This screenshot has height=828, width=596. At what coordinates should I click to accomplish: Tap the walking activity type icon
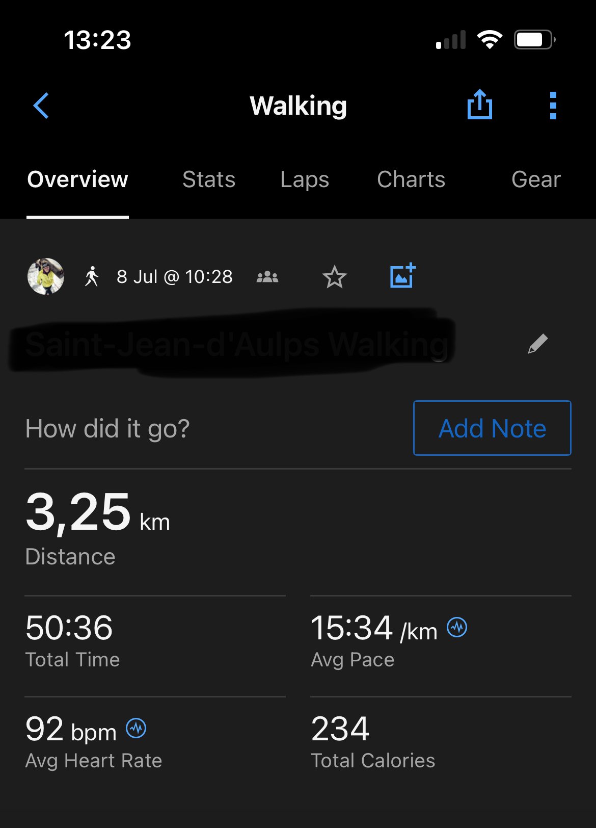(x=92, y=276)
